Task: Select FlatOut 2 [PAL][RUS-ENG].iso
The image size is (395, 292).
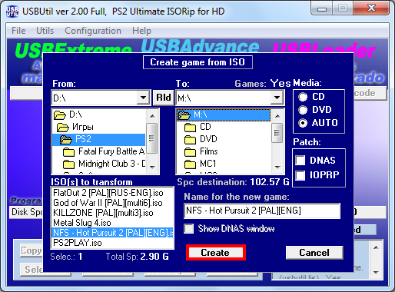Action: click(108, 193)
